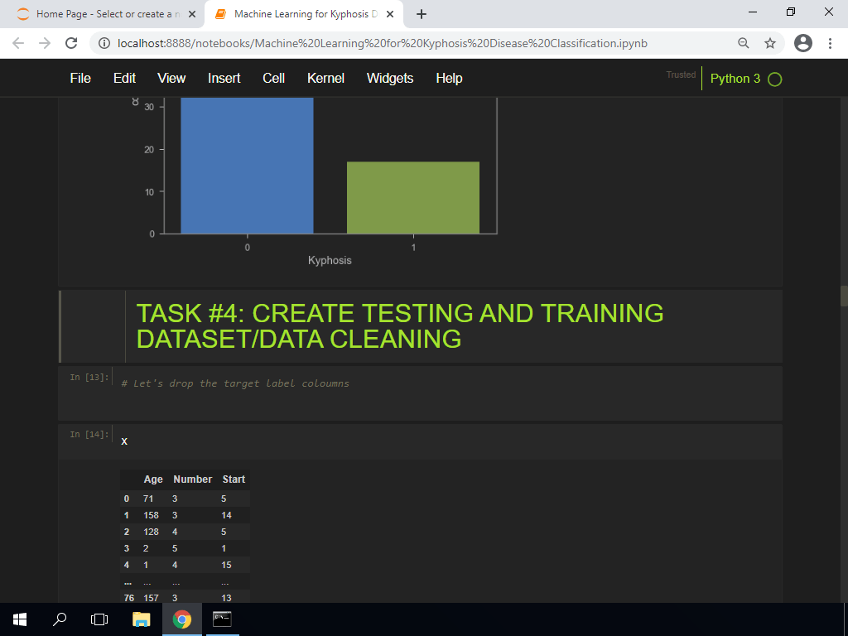Open Chrome's three-dot menu
This screenshot has width=848, height=636.
(x=830, y=43)
